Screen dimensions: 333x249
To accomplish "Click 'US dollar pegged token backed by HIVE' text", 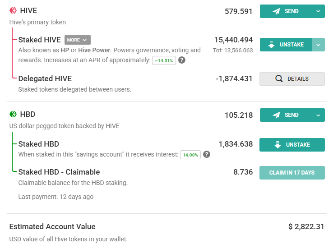I will click(x=65, y=126).
